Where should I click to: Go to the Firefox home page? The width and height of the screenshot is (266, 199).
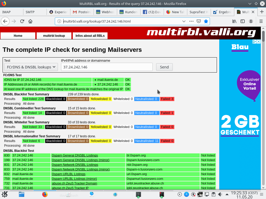30,21
